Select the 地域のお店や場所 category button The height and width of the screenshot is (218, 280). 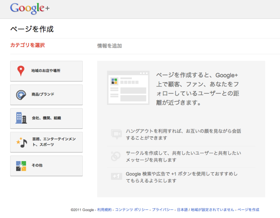[x=46, y=71]
